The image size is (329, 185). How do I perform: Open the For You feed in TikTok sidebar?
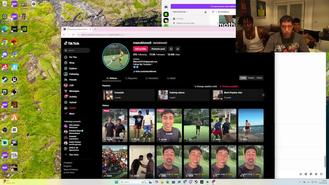[70, 57]
